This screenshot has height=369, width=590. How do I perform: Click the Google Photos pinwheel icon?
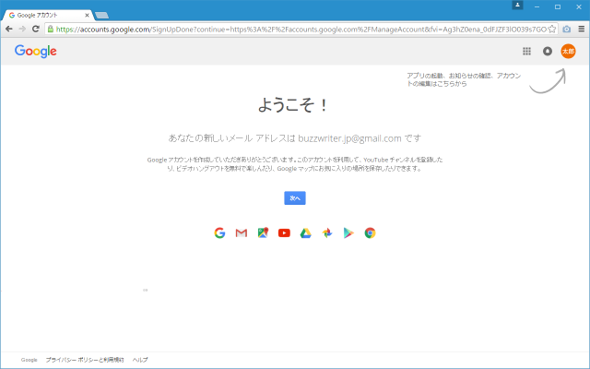point(327,232)
